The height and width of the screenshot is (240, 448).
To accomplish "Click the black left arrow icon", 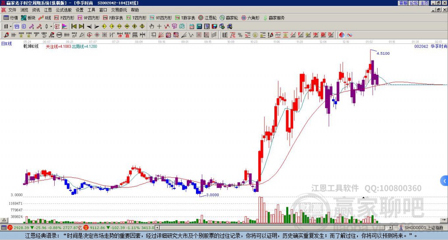I will click(x=89, y=27).
